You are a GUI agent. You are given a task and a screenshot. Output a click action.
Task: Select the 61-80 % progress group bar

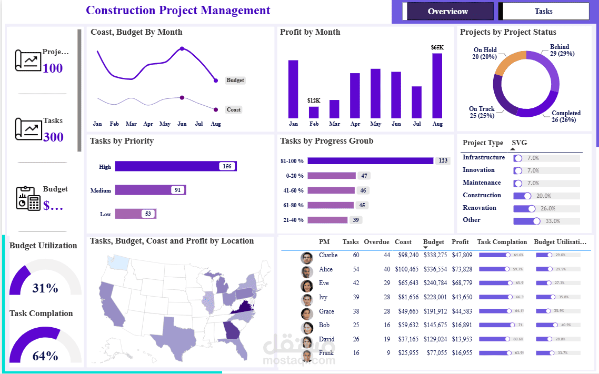pyautogui.click(x=331, y=205)
